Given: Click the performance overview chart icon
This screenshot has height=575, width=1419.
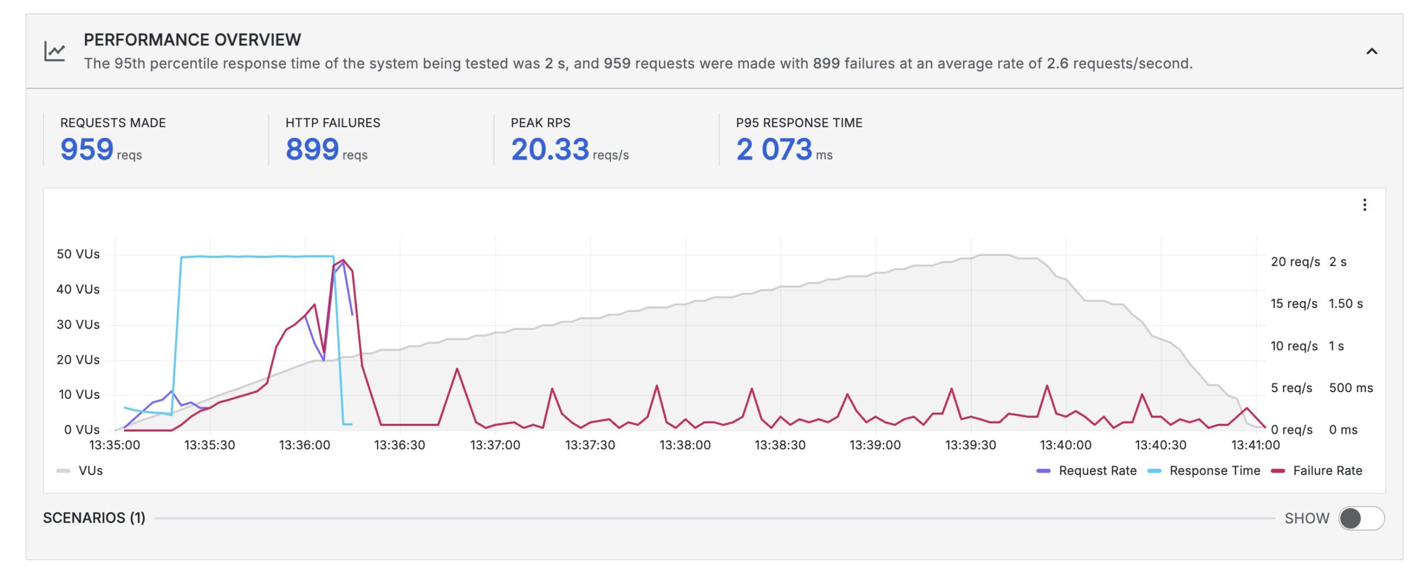Looking at the screenshot, I should [x=54, y=52].
